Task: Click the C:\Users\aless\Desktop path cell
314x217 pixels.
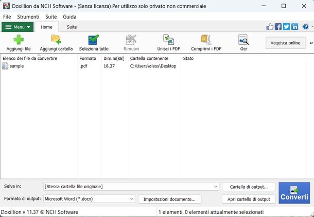Action: point(153,66)
